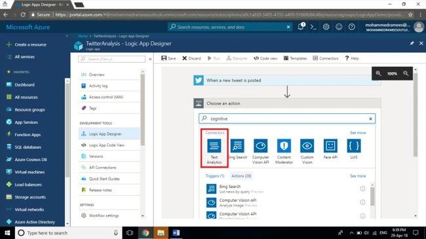
Task: Open Access control (IAM)
Action: (109, 97)
